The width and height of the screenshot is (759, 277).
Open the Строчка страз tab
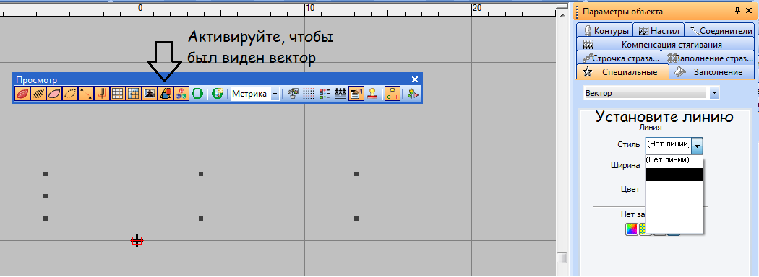point(619,58)
